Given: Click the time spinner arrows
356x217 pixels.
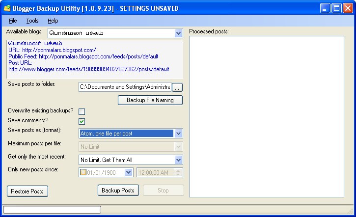Looking at the screenshot, I should [x=178, y=172].
